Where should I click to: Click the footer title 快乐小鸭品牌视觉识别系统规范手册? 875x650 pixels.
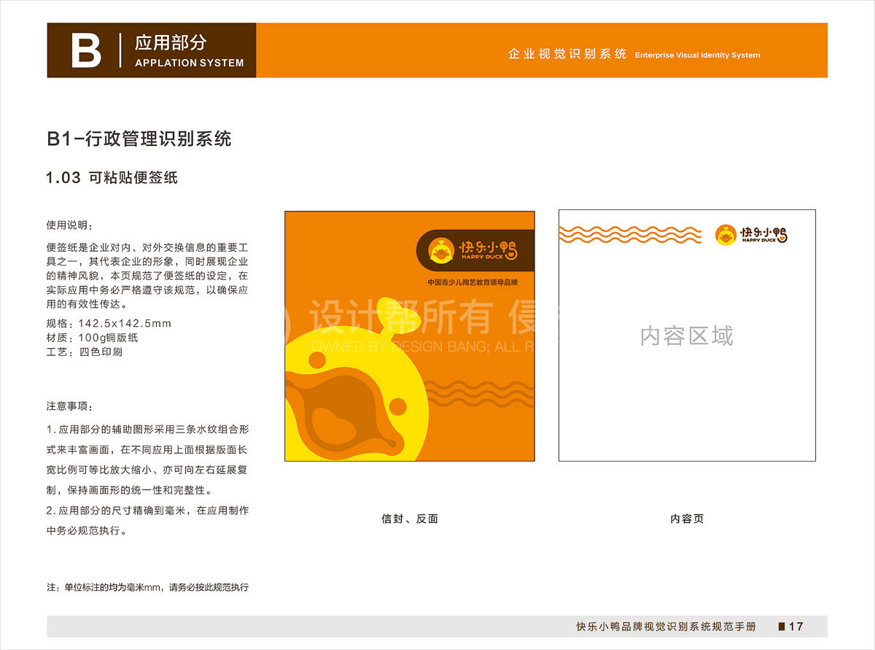tap(666, 627)
